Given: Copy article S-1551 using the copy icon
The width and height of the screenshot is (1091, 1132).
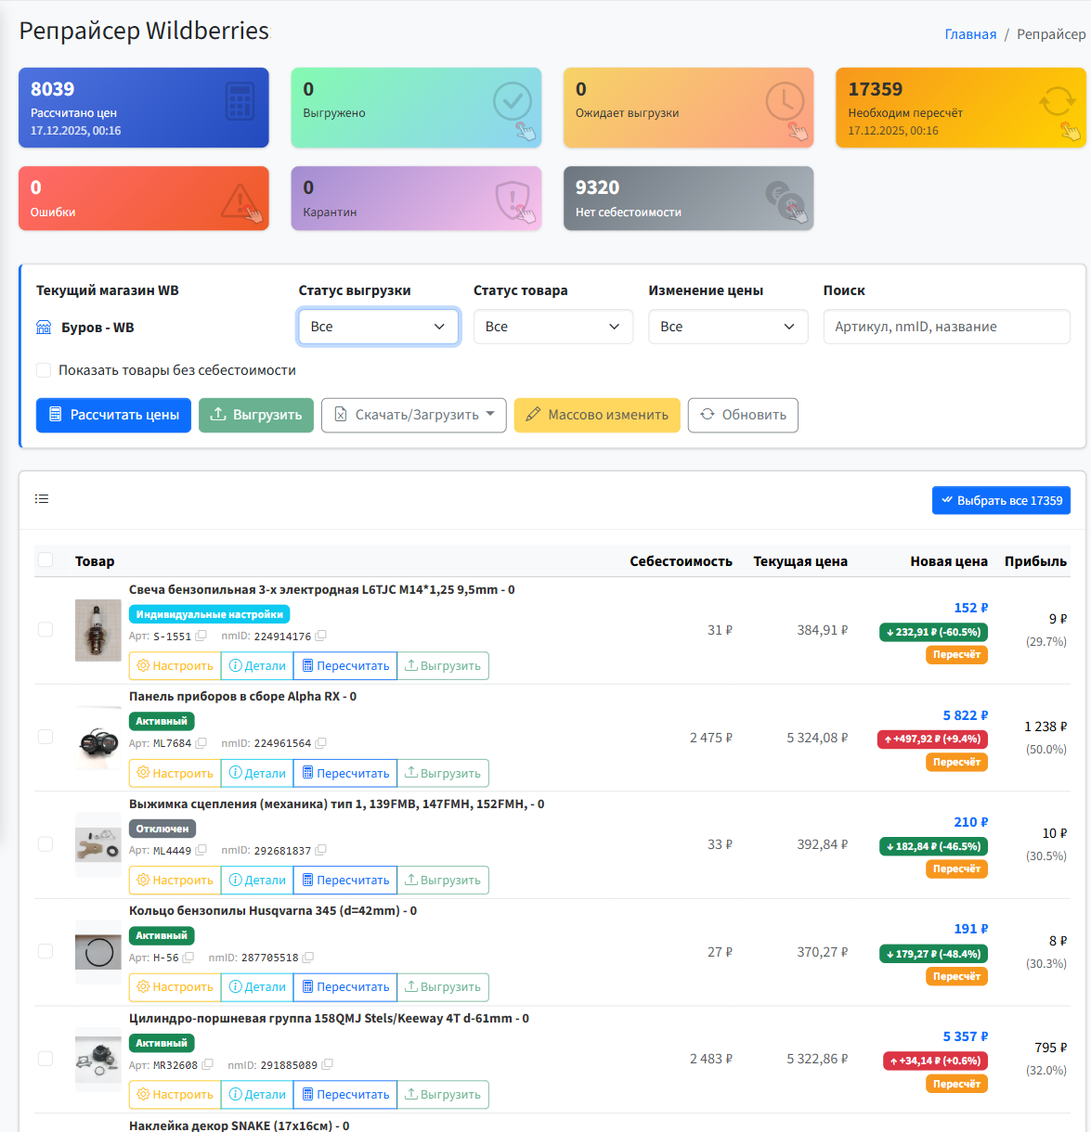Looking at the screenshot, I should click(201, 636).
